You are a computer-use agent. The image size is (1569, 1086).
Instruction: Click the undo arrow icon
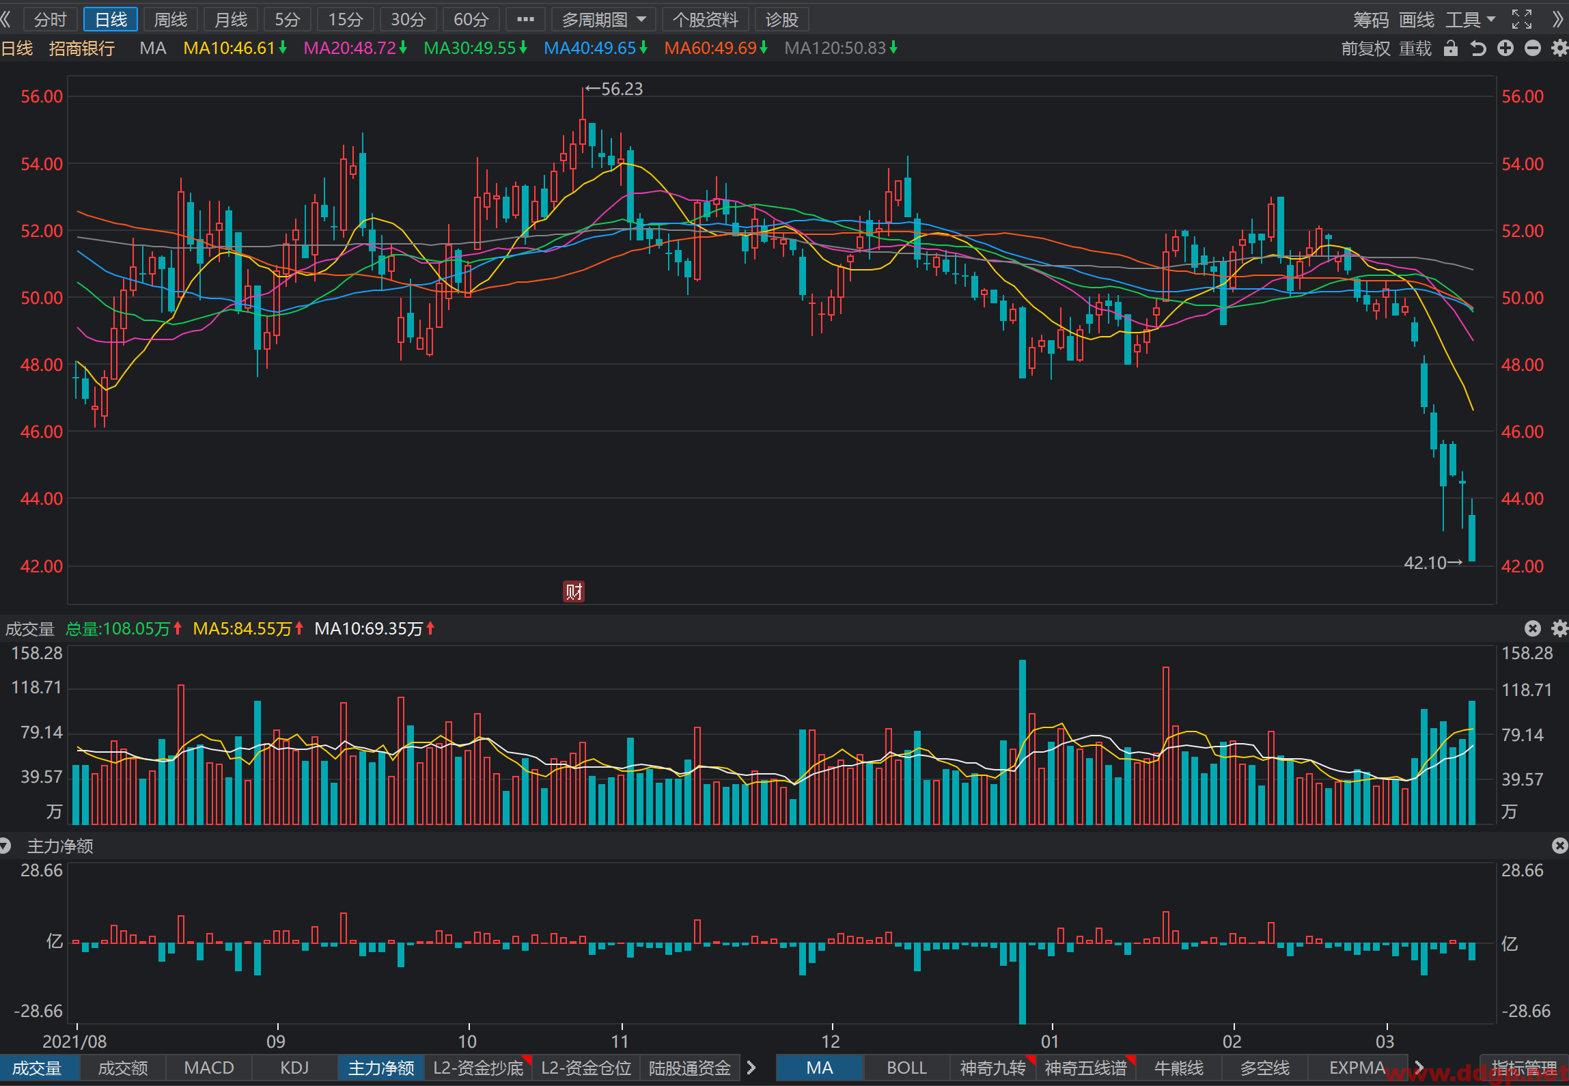(1478, 48)
